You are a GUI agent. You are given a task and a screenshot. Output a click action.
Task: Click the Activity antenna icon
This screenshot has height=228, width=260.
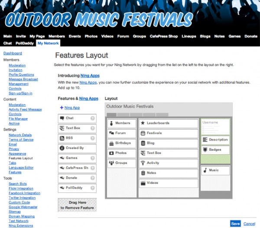(143, 163)
